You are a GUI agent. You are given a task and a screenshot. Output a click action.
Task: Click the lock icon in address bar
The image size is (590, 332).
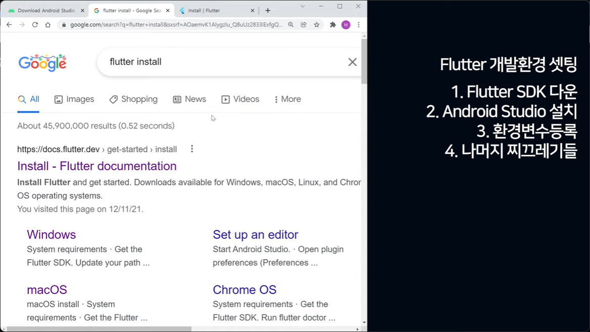[64, 25]
